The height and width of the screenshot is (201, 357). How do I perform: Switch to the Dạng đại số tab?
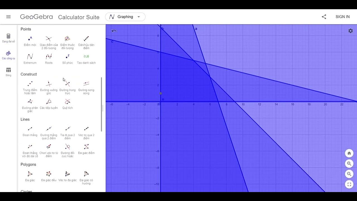pyautogui.click(x=8, y=38)
